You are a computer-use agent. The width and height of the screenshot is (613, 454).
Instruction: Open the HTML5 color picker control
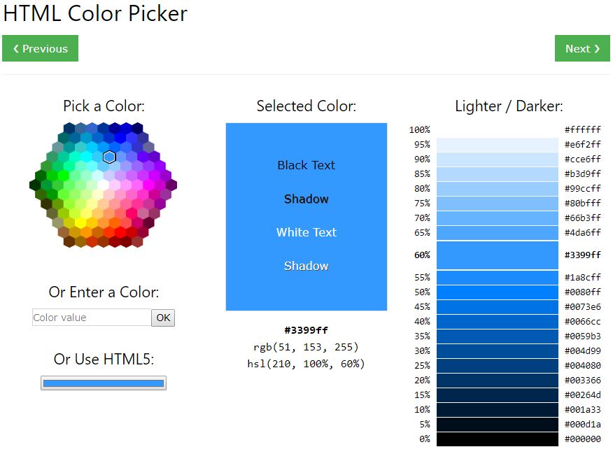[x=103, y=382]
